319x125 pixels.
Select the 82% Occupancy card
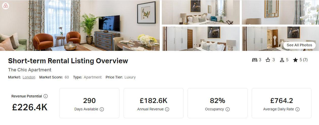click(x=217, y=103)
